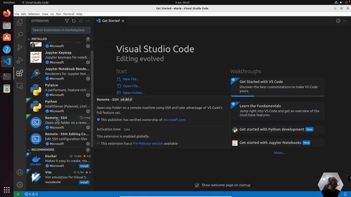Close the Get Started tab

click(123, 21)
